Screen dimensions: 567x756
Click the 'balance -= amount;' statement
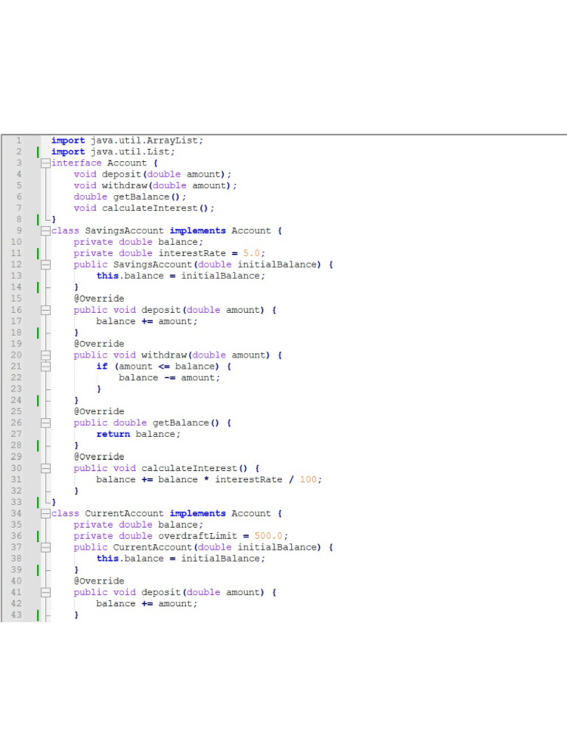click(x=169, y=377)
